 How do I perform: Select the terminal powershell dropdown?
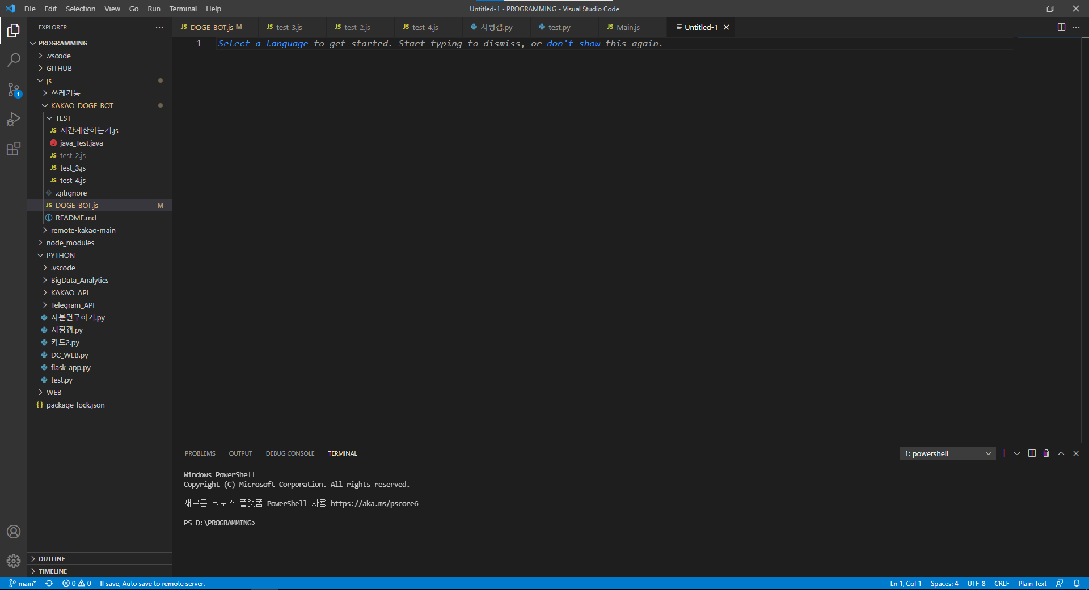[x=947, y=453]
